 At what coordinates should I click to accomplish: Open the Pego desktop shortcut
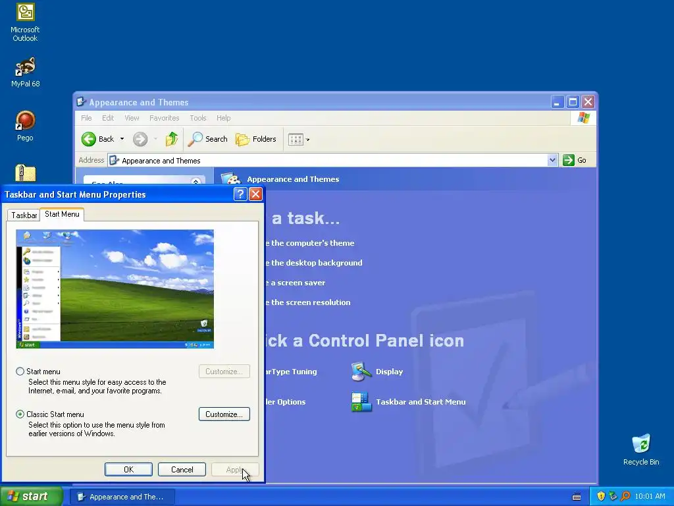tap(25, 126)
